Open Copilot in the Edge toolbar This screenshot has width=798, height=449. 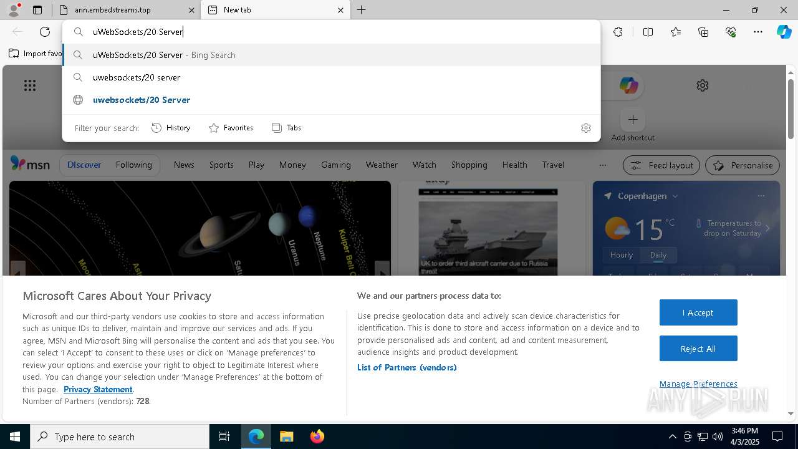(x=784, y=32)
